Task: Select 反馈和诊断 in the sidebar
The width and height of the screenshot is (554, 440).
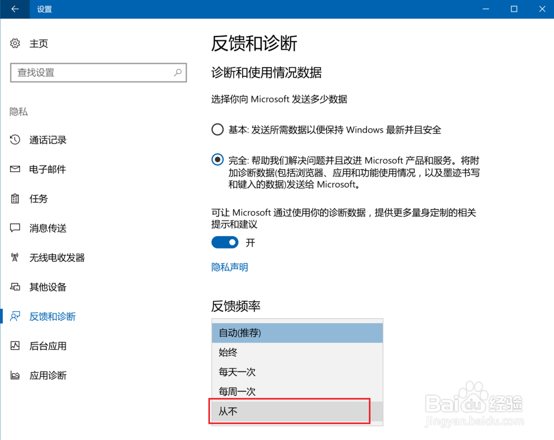Action: click(x=52, y=317)
